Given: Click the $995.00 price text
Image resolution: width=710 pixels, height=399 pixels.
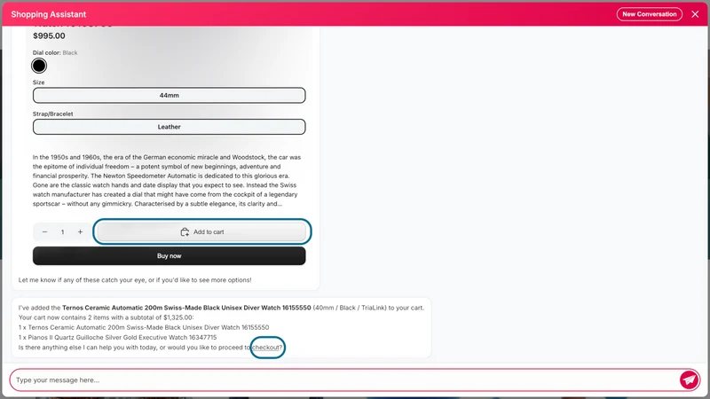Looking at the screenshot, I should click(49, 35).
